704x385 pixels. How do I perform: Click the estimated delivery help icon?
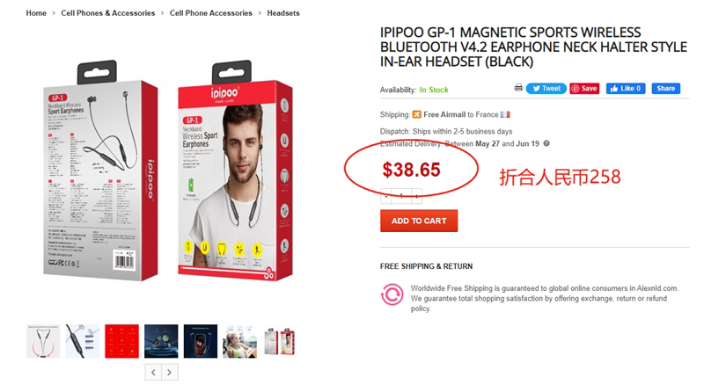546,143
